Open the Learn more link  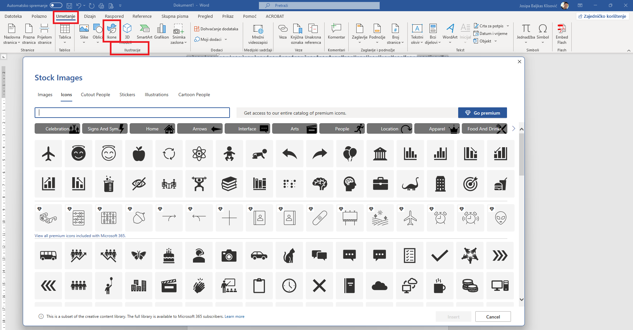234,316
